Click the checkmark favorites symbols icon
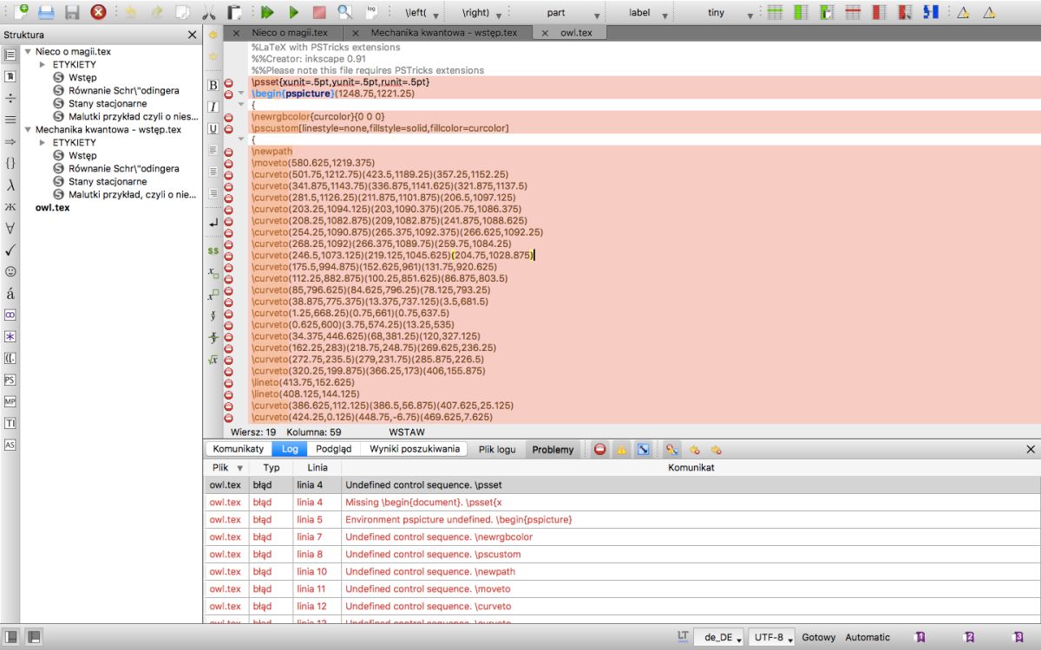The width and height of the screenshot is (1041, 650). pyautogui.click(x=10, y=250)
